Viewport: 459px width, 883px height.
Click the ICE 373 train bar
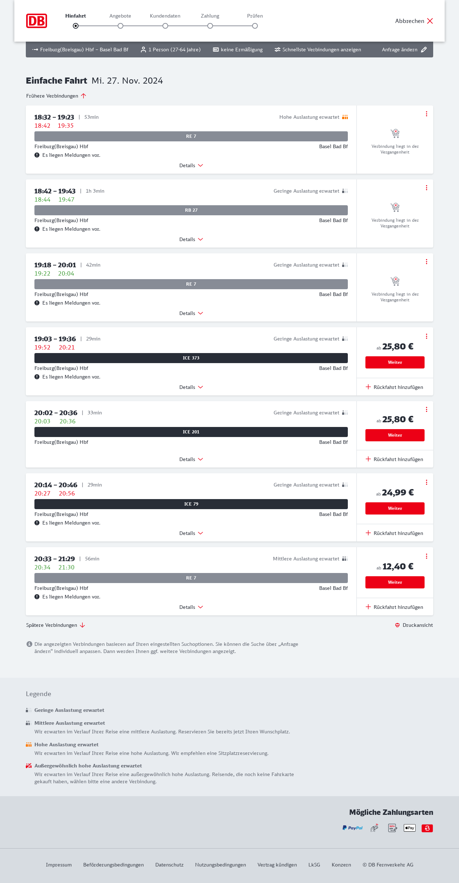(x=191, y=358)
